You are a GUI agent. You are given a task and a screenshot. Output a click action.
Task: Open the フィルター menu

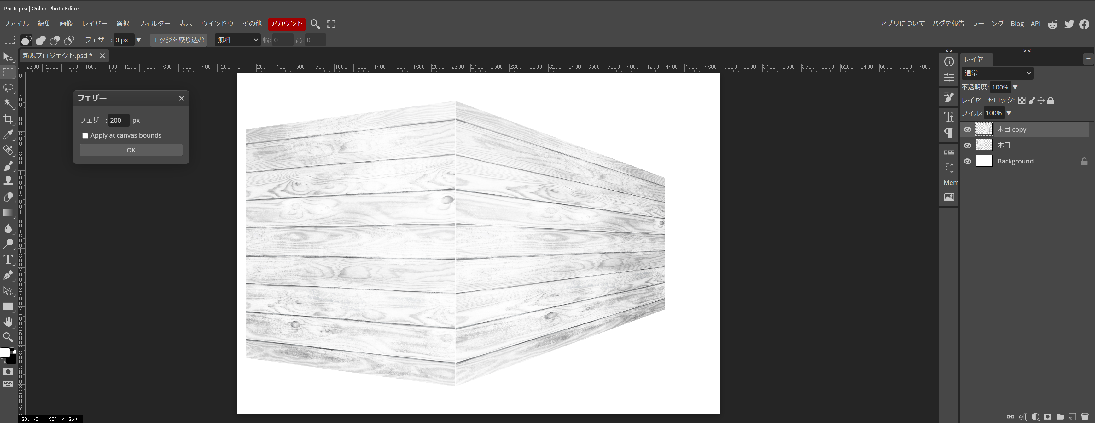[x=154, y=24]
